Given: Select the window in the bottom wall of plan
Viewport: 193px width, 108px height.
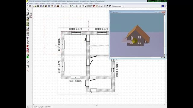Looking at the screenshot, I should (75, 77).
